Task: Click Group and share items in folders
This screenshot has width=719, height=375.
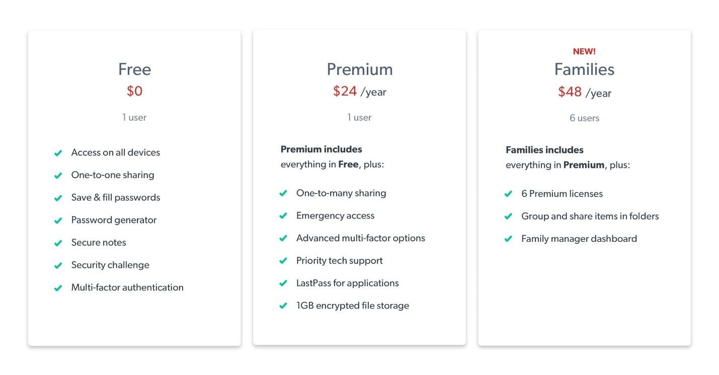Action: click(590, 216)
